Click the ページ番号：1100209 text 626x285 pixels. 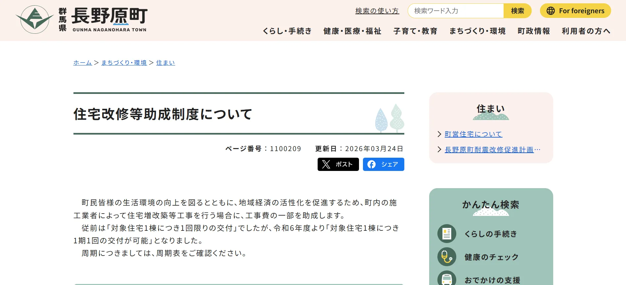[x=263, y=149]
